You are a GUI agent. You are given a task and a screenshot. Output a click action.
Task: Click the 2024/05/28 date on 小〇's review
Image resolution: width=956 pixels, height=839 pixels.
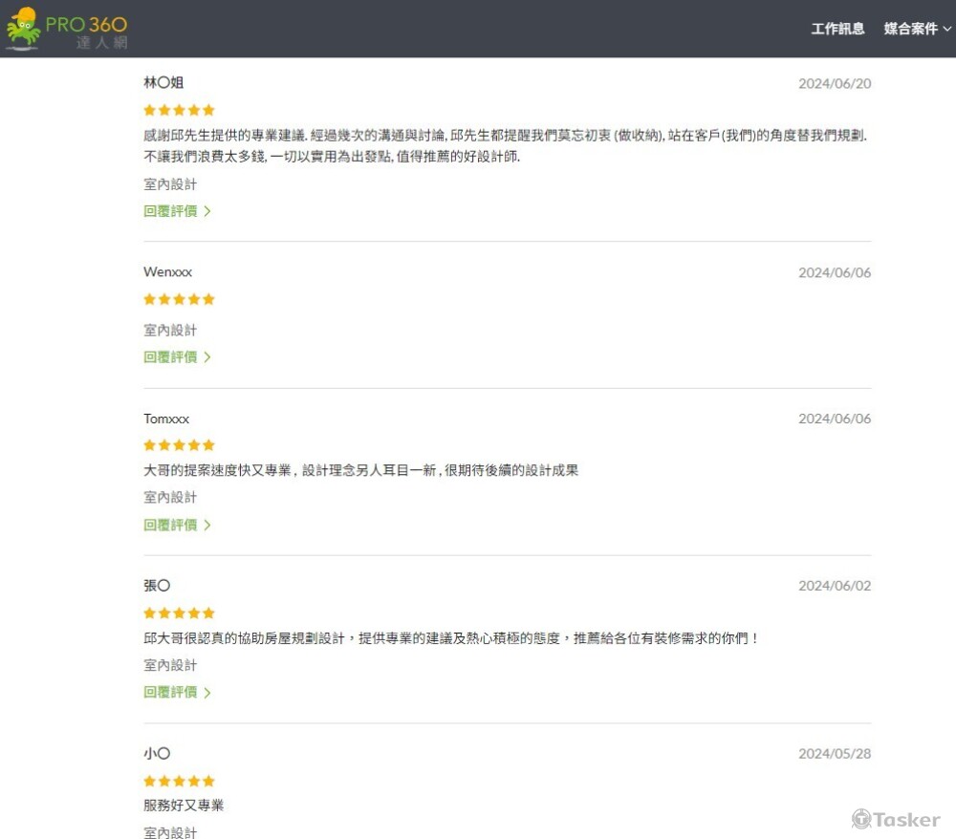click(835, 754)
